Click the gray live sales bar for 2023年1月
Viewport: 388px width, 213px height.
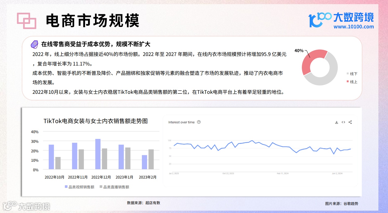[x=128, y=158]
